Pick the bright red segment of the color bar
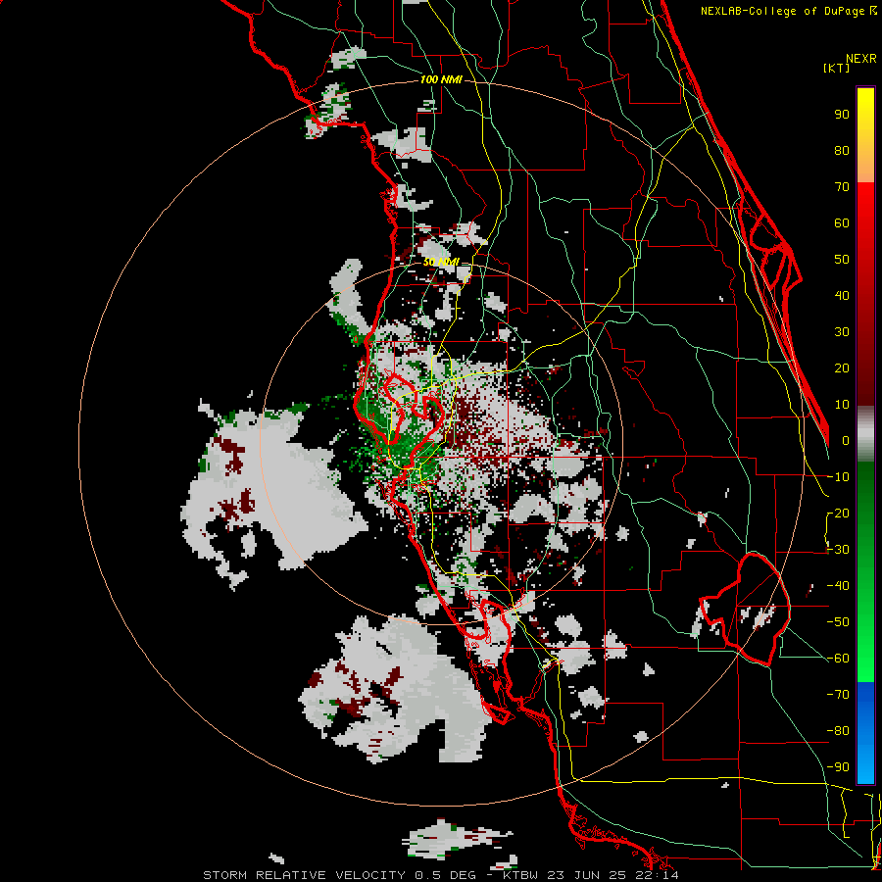The image size is (882, 882). pos(865,206)
